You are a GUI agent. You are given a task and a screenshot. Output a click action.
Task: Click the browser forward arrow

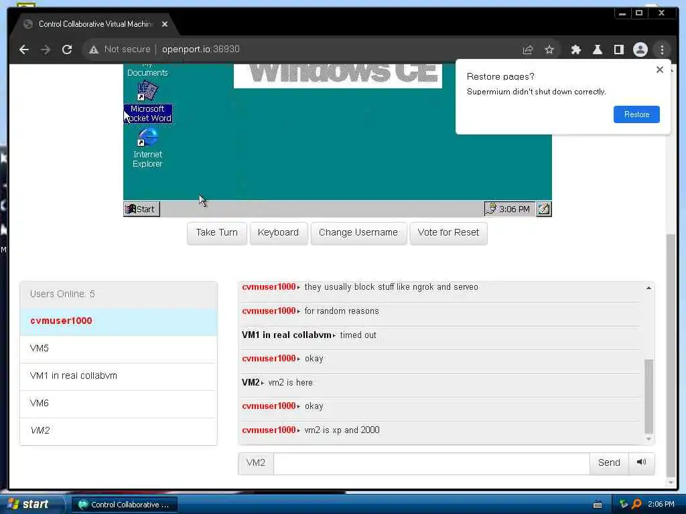click(x=46, y=50)
